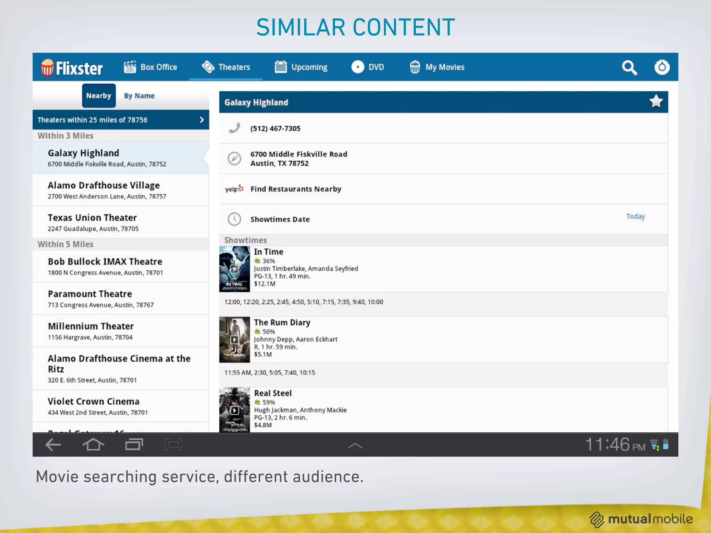Open Millennium Theater entry
This screenshot has height=533, width=711.
(121, 331)
